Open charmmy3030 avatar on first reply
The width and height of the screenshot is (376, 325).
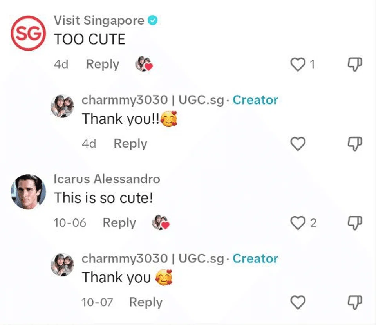click(x=62, y=106)
